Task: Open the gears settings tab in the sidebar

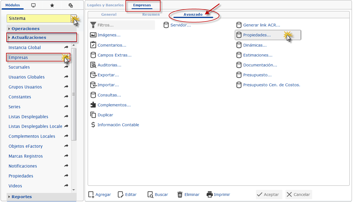Action: (x=71, y=5)
